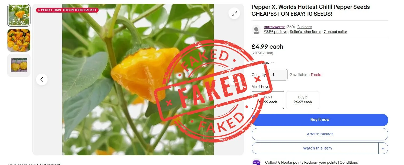Click the Nectar points logo icon
The height and width of the screenshot is (165, 404).
[x=256, y=162]
